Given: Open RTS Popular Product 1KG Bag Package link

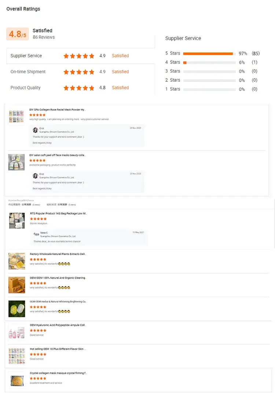Looking at the screenshot, I should click(58, 213).
